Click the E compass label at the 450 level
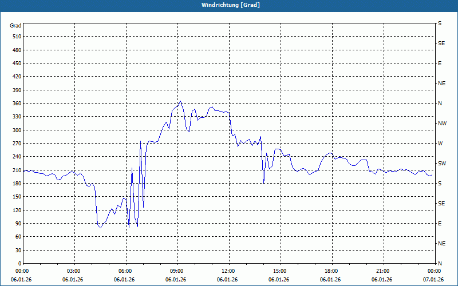 coord(440,63)
